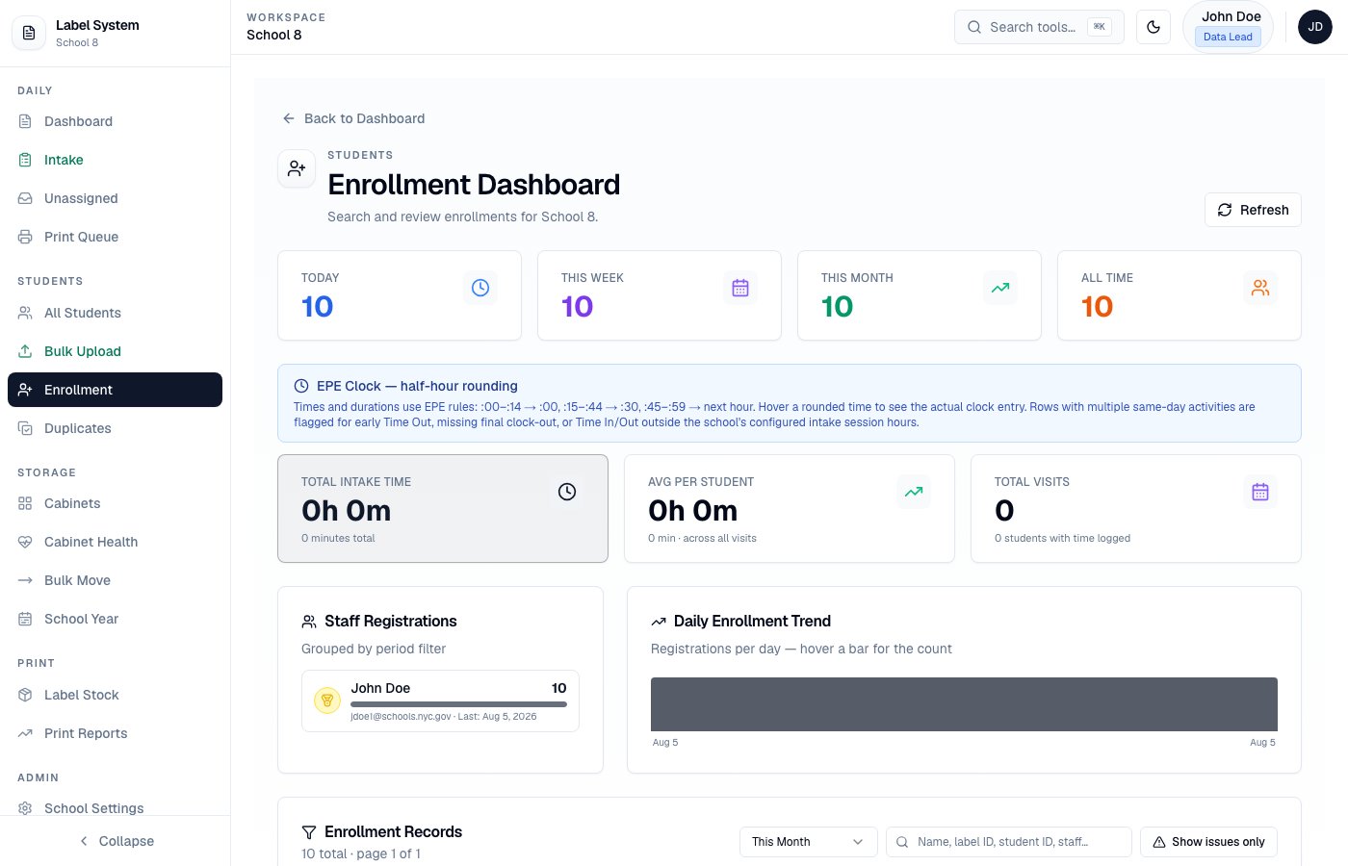The width and height of the screenshot is (1348, 866).
Task: Click the Label System logo icon
Action: (x=29, y=33)
